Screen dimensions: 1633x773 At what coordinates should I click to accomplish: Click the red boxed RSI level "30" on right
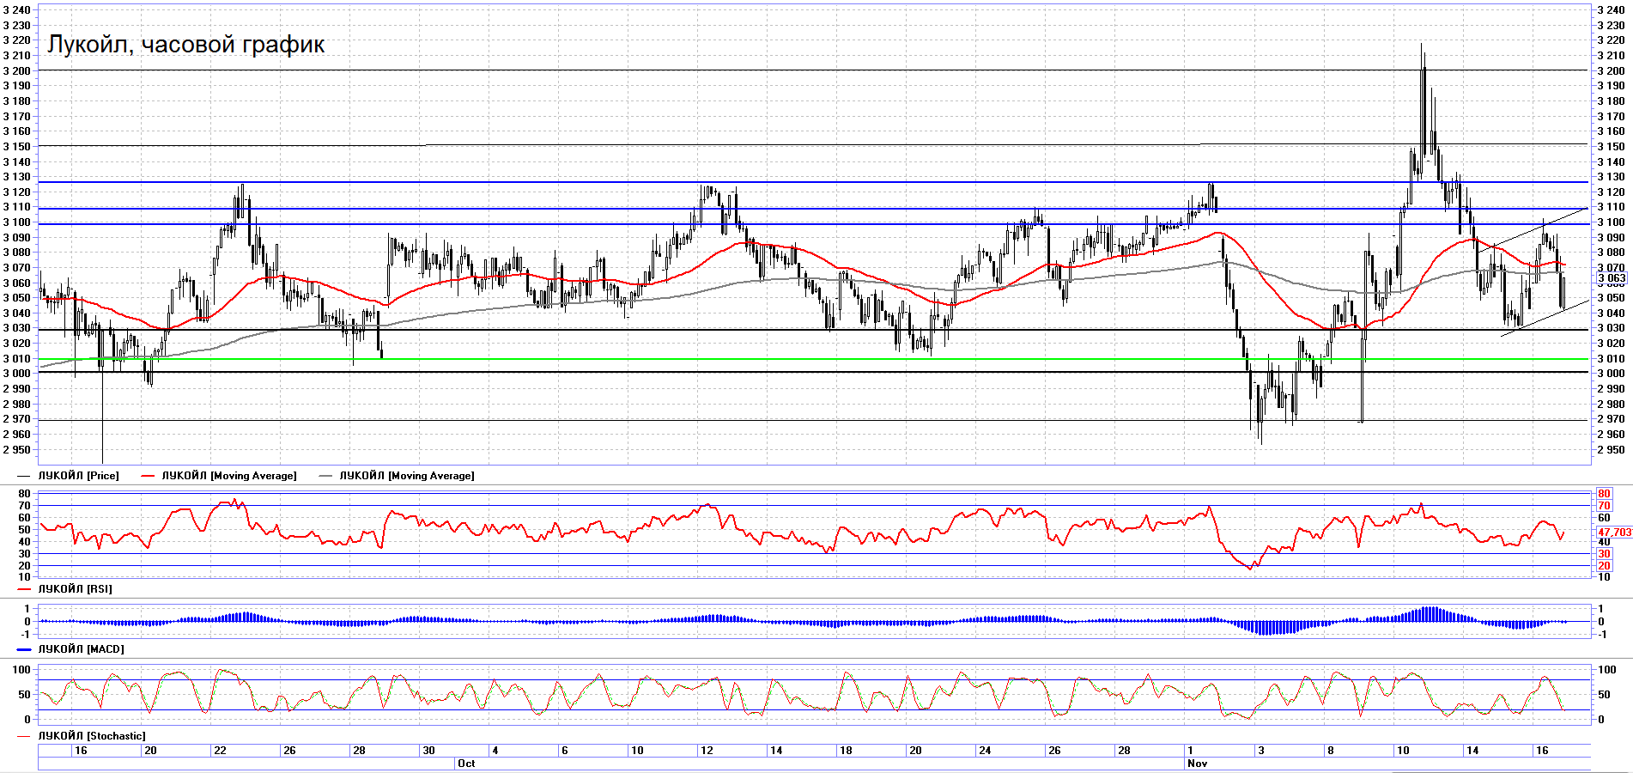coord(1604,554)
